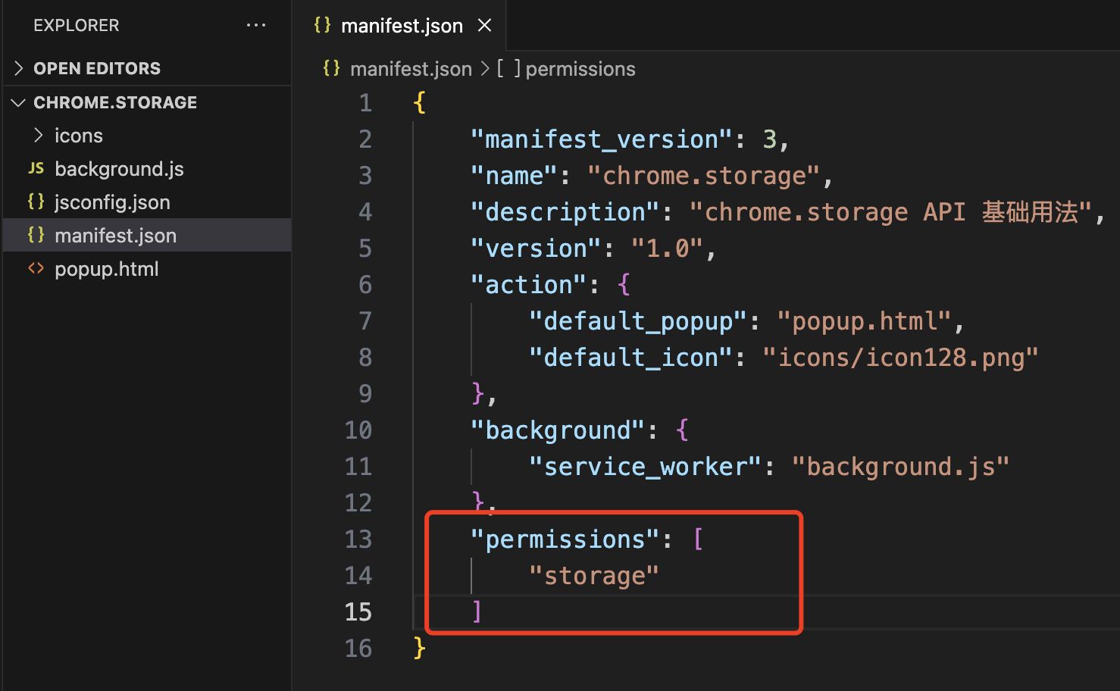Click line number 16 in the gutter
Image resolution: width=1120 pixels, height=691 pixels.
[x=358, y=648]
